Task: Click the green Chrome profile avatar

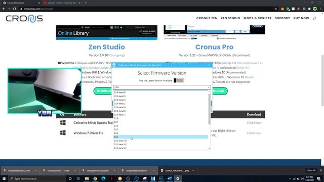Action: click(315, 9)
